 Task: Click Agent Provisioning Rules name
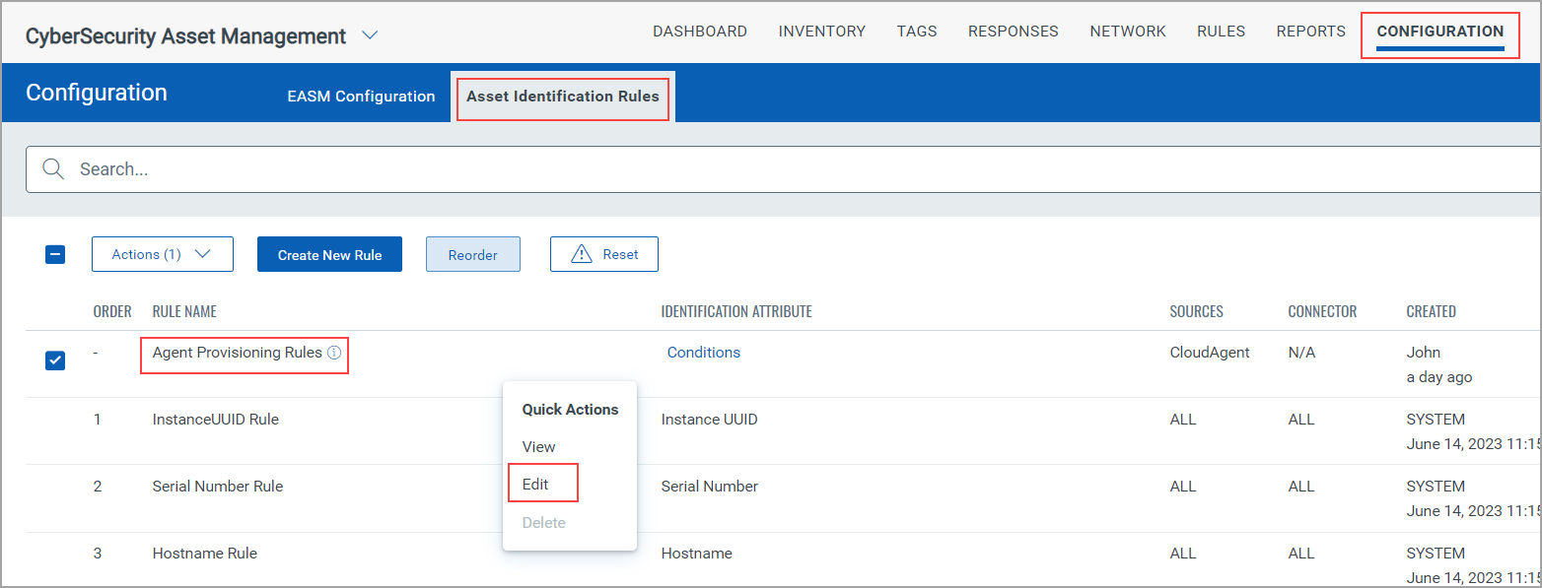pos(238,353)
